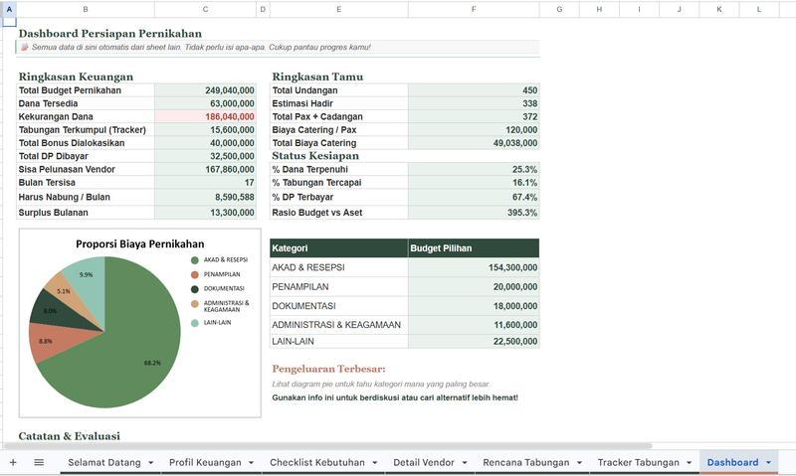The width and height of the screenshot is (796, 476).
Task: Select the Bulan Tersisa value 17
Action: [x=205, y=183]
